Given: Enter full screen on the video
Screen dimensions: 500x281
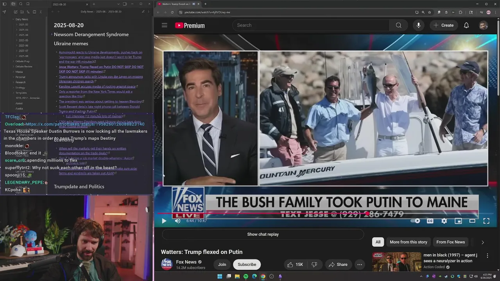Looking at the screenshot, I should pyautogui.click(x=486, y=221).
